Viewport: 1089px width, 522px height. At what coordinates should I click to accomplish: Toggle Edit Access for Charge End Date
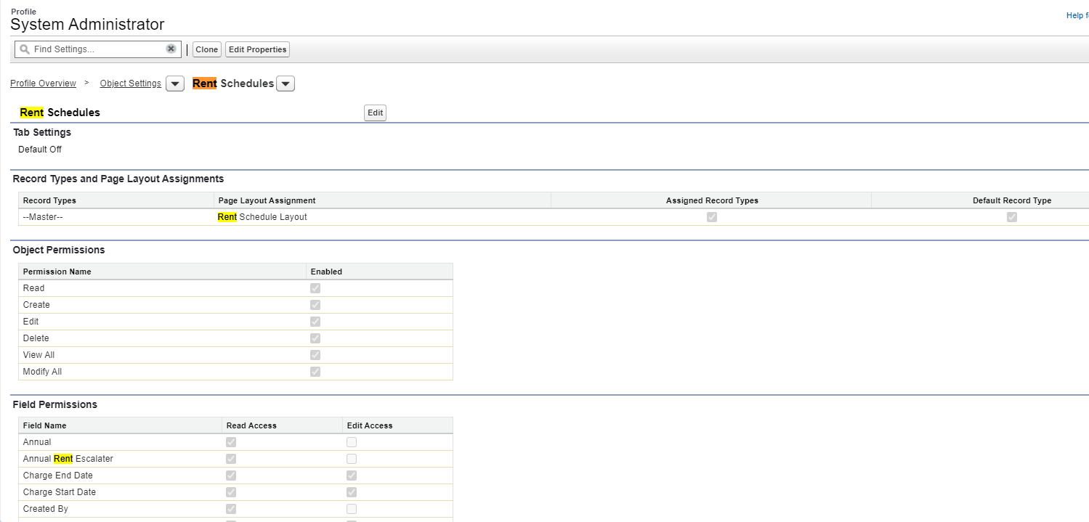(x=352, y=476)
